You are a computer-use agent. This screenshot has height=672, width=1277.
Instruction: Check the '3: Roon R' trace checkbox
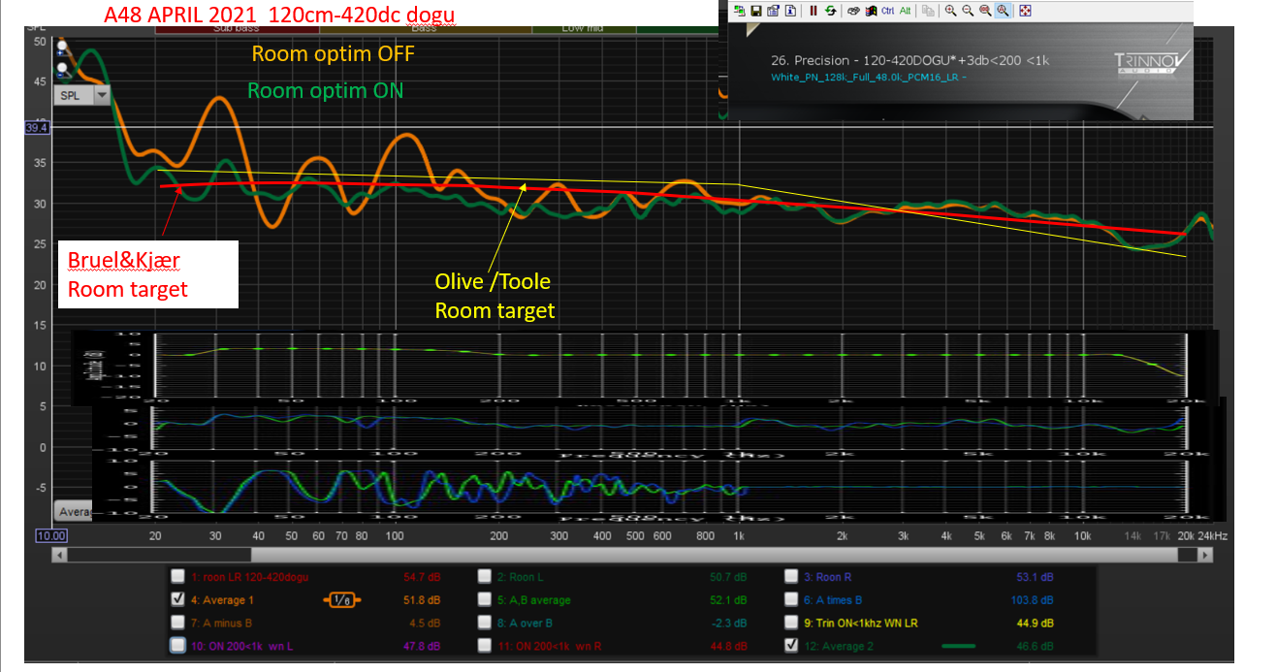[791, 576]
